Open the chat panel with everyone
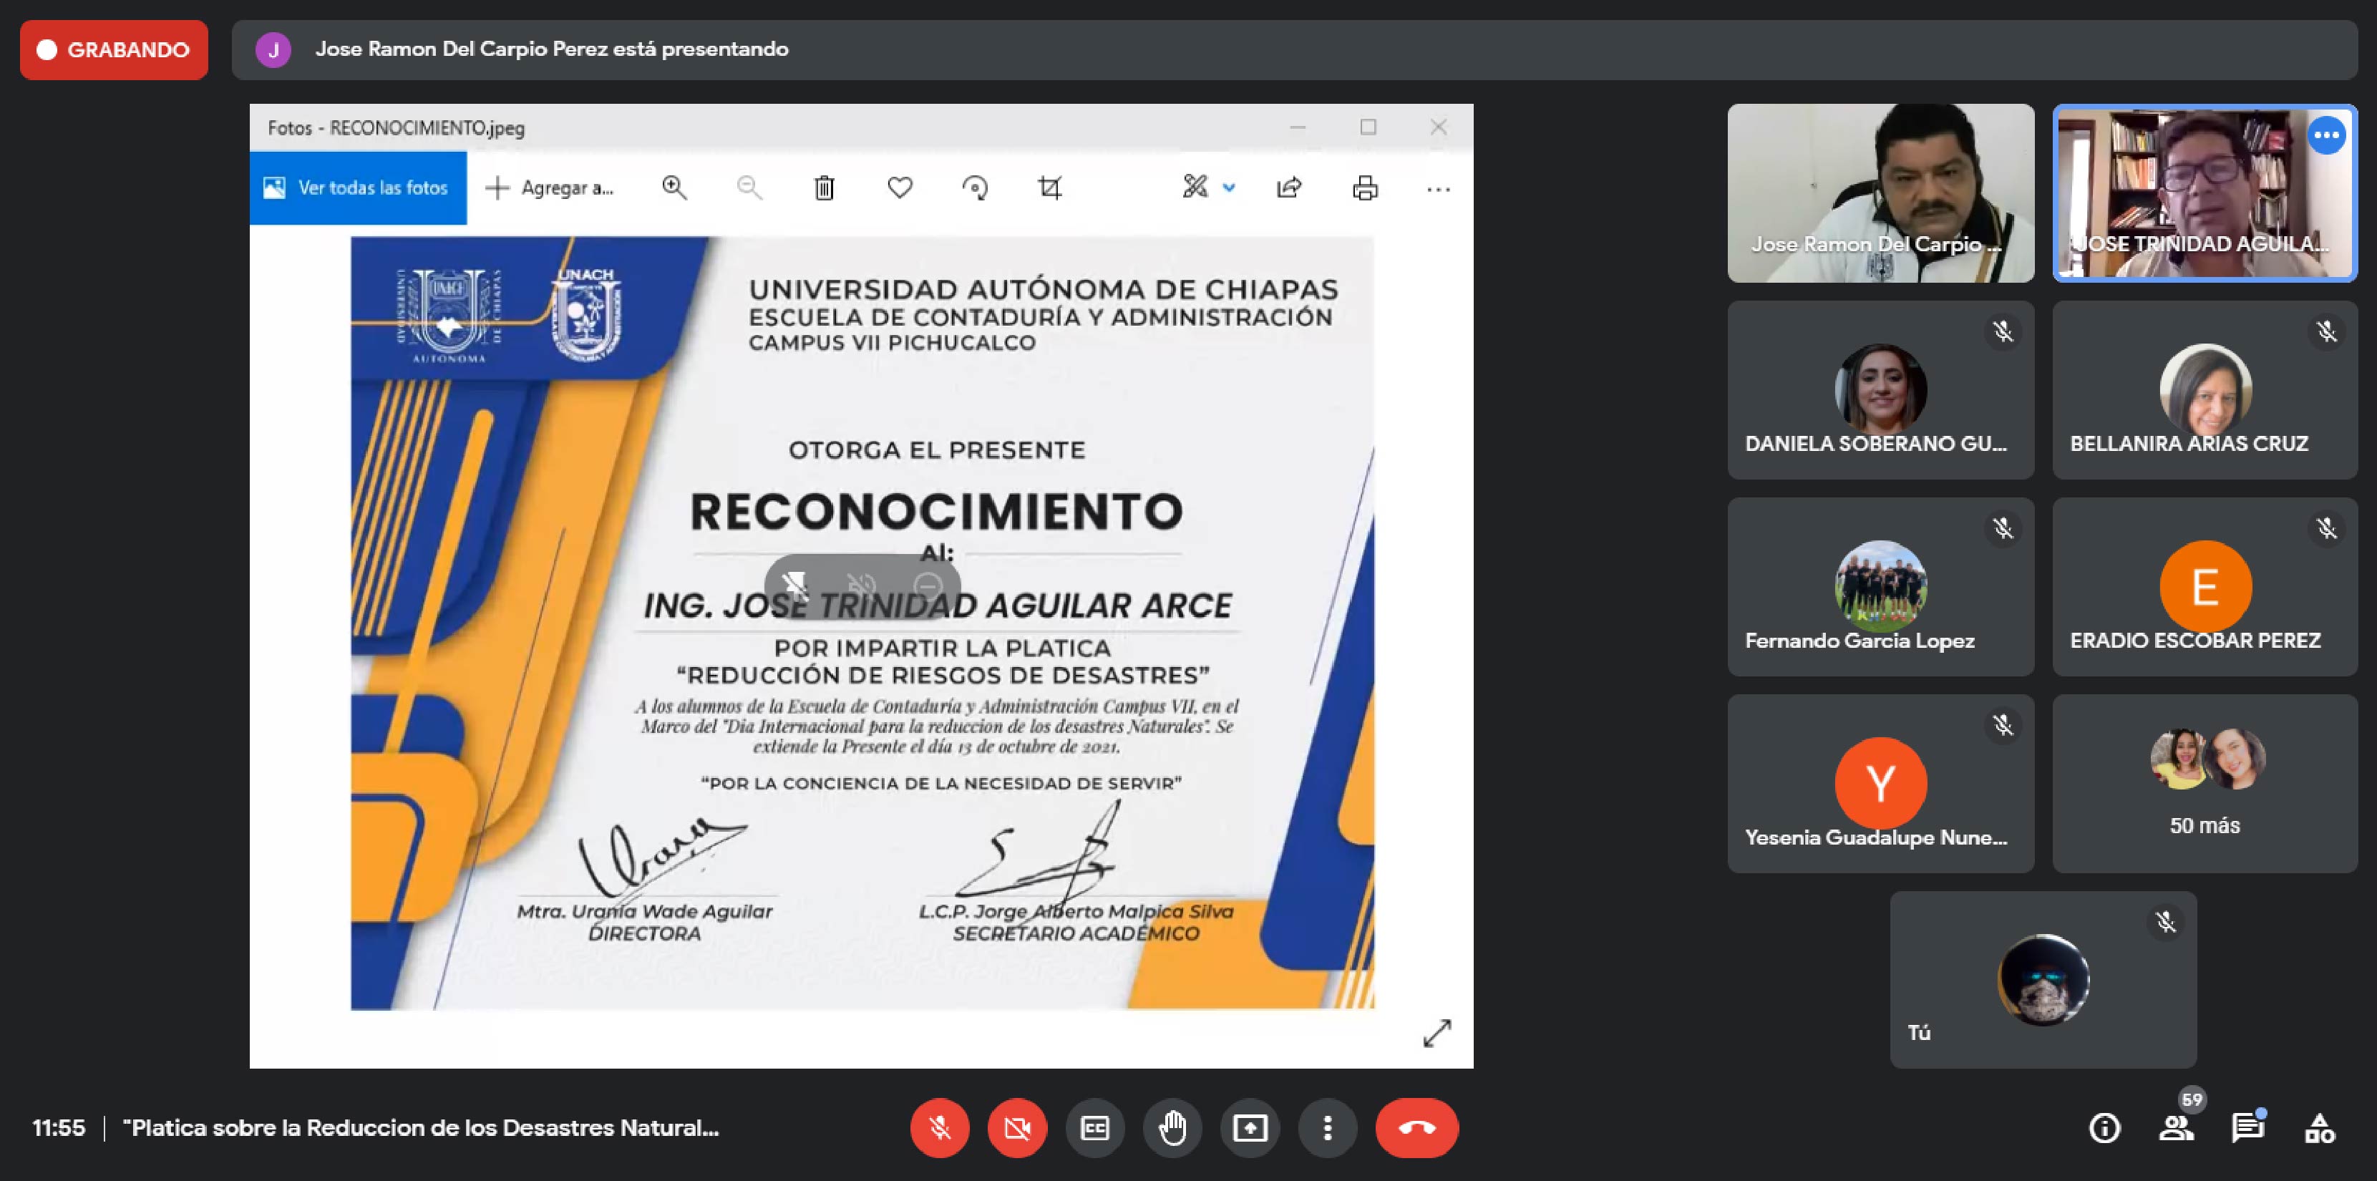This screenshot has height=1181, width=2377. pyautogui.click(x=2248, y=1127)
